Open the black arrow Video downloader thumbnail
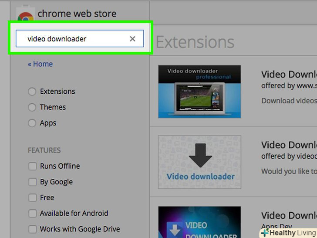 (x=199, y=162)
